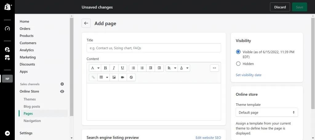Click into the Title input field

(154, 48)
